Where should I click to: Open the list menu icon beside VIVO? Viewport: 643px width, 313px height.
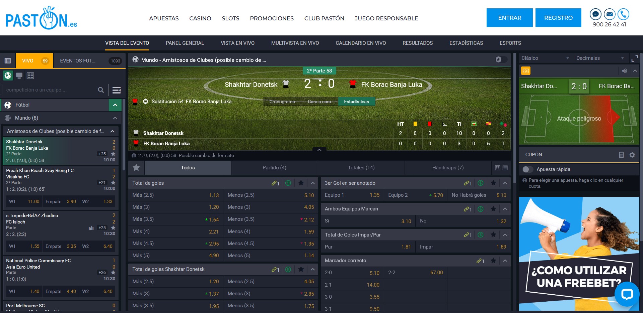click(8, 61)
